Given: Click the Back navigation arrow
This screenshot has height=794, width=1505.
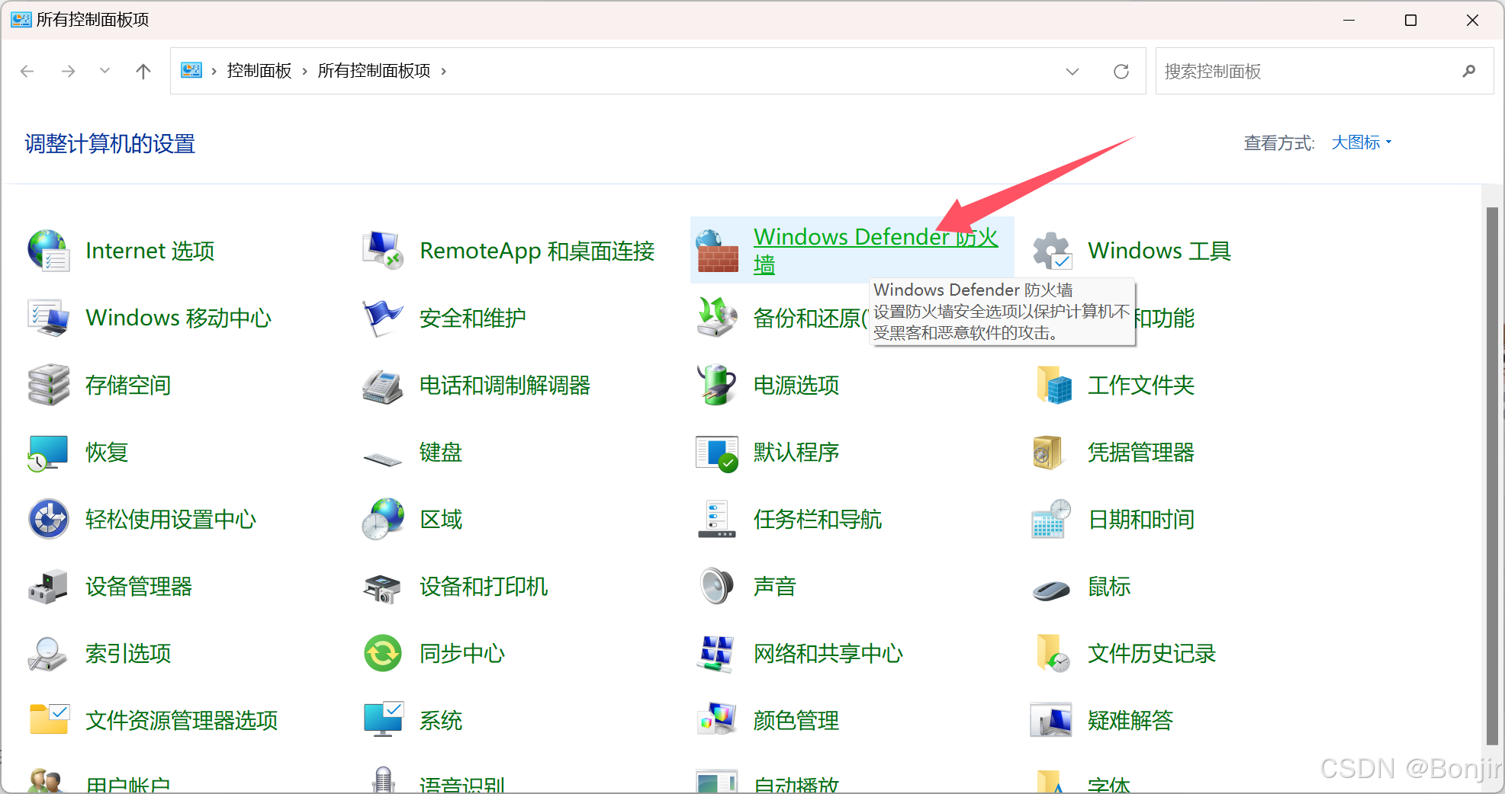Looking at the screenshot, I should click(x=27, y=71).
